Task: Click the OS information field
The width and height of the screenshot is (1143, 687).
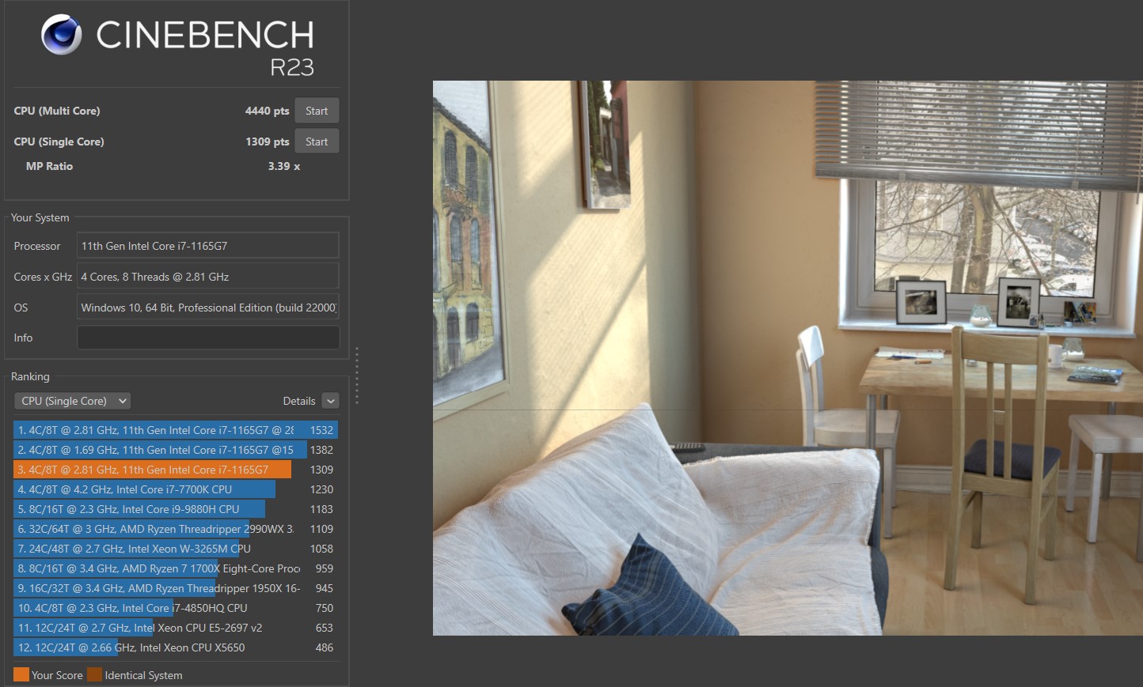Action: (x=207, y=308)
